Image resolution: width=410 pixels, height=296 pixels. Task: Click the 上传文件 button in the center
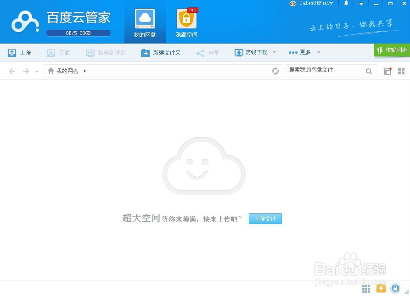point(265,219)
